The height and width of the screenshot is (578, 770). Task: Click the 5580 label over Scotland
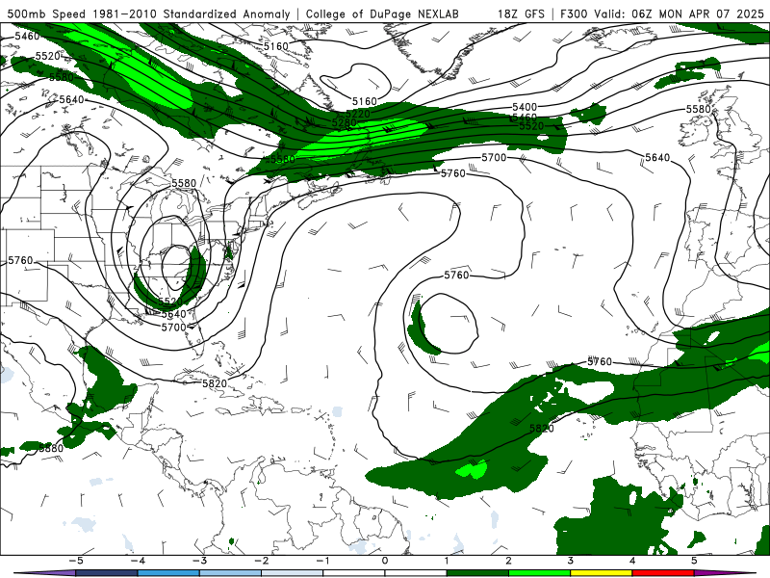click(699, 109)
